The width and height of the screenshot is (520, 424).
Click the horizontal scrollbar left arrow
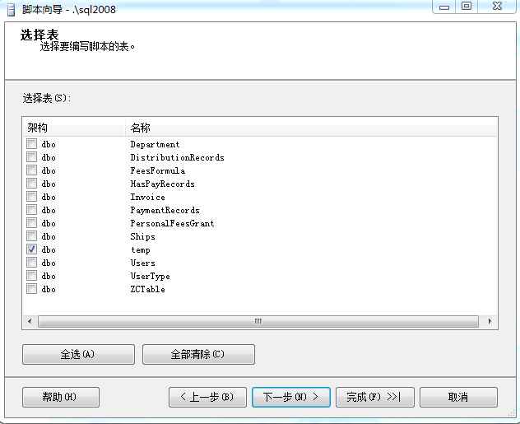point(30,321)
